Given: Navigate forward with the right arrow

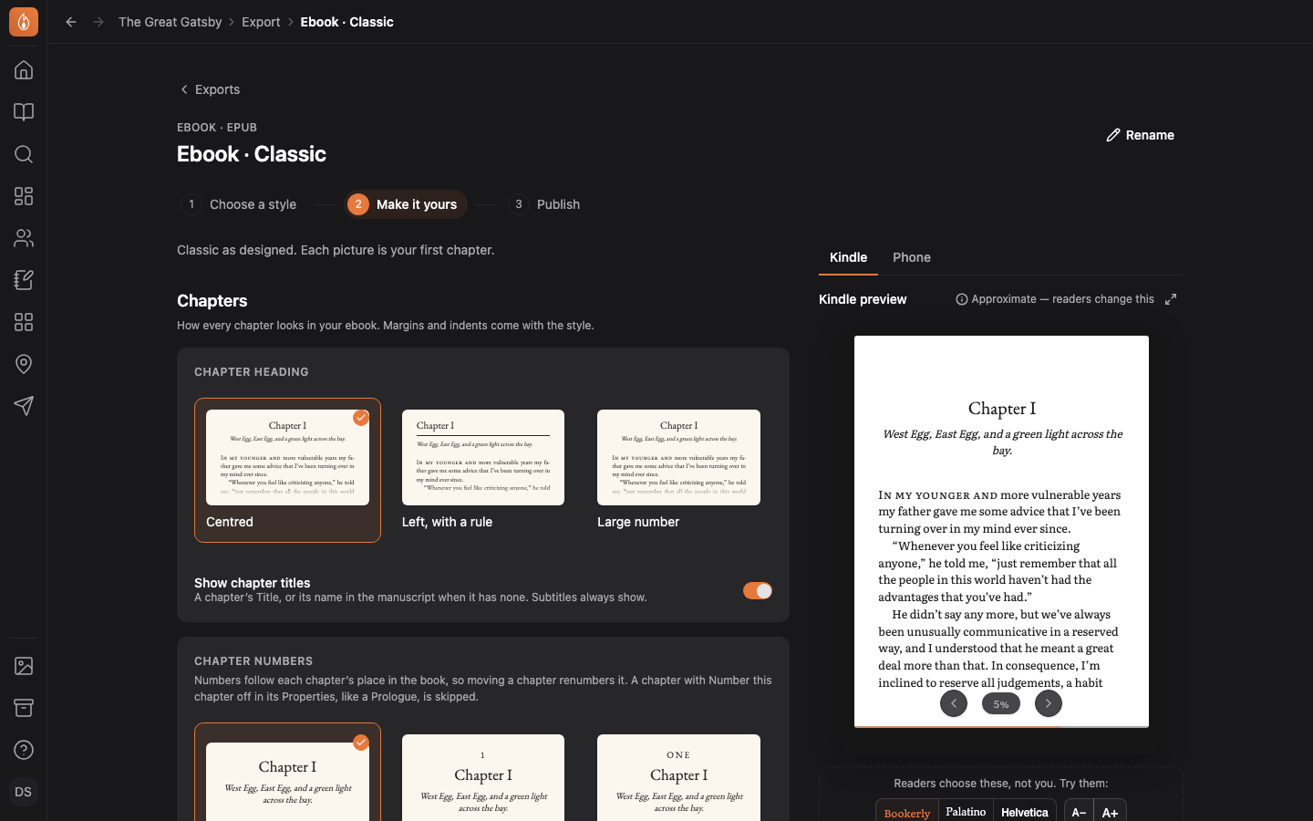Looking at the screenshot, I should (98, 22).
